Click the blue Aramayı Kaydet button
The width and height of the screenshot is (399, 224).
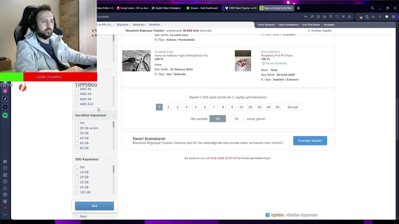[310, 141]
